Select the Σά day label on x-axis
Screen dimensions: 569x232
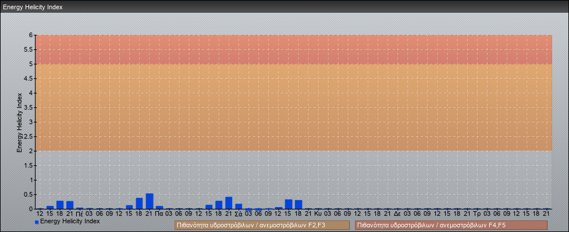click(239, 214)
